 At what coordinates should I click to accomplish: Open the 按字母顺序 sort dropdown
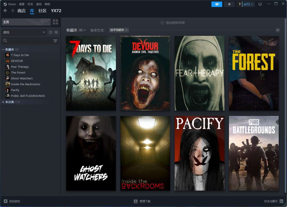tap(119, 30)
